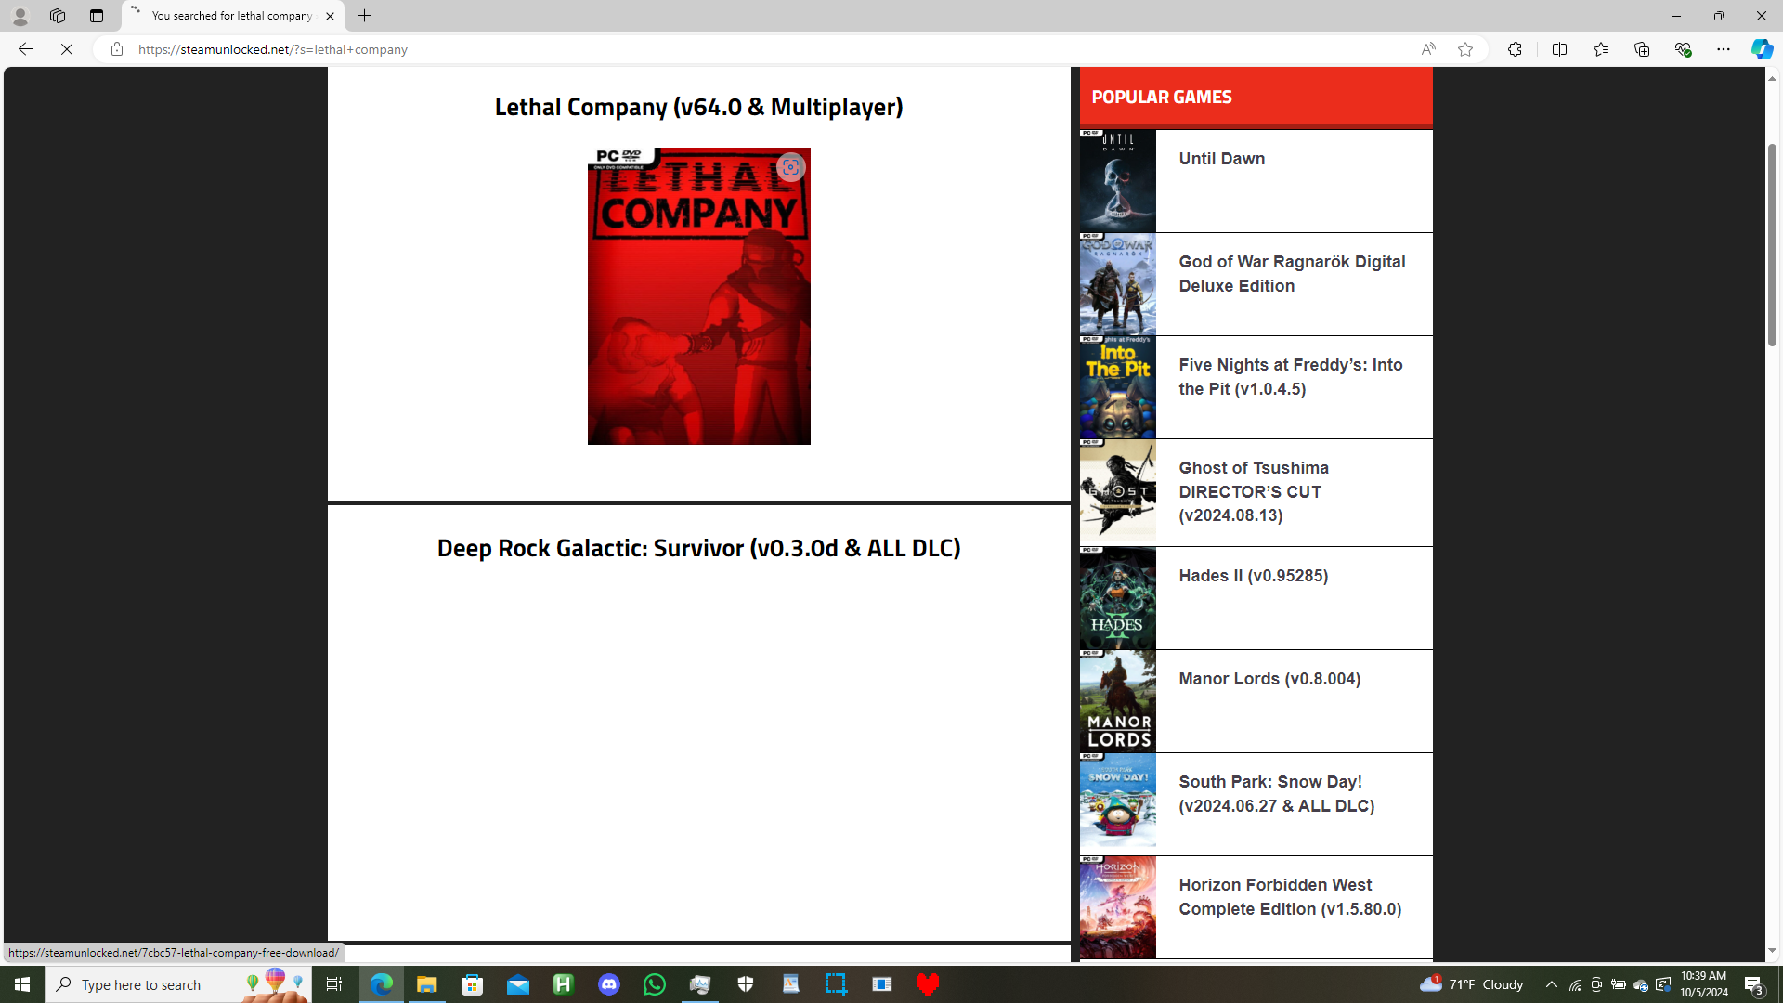
Task: Add this page to favorites star
Action: pyautogui.click(x=1464, y=49)
